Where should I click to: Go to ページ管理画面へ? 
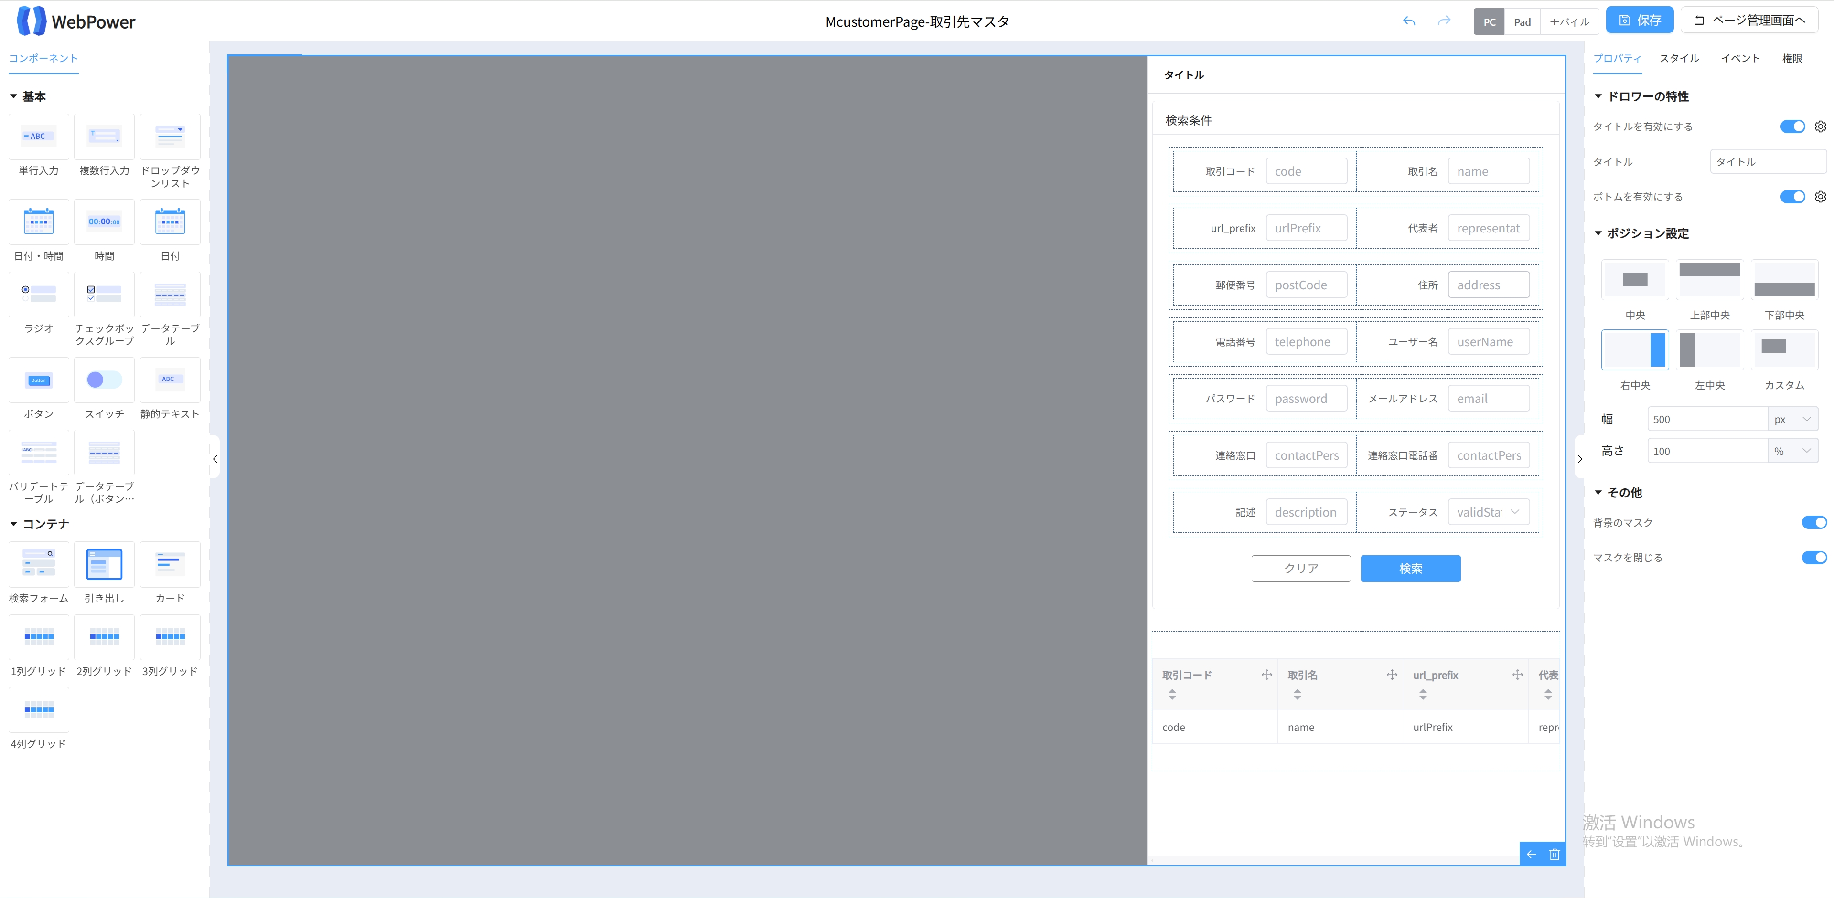1749,21
